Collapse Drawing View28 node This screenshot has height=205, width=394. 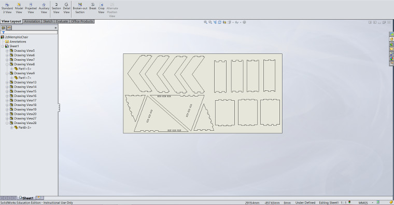[x=7, y=123]
